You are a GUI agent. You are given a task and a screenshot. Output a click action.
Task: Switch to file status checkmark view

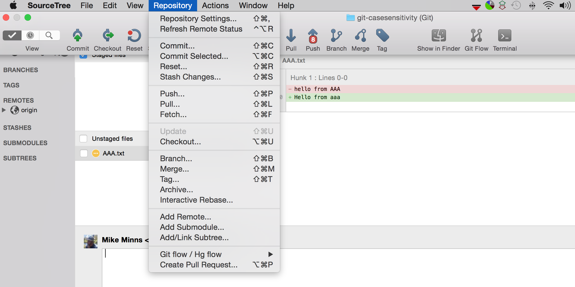point(12,35)
